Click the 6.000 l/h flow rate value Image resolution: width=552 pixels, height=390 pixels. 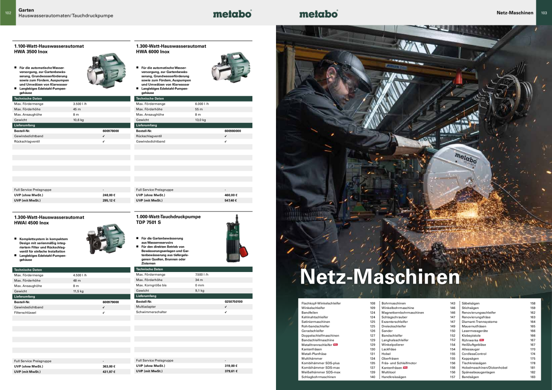[x=202, y=104]
